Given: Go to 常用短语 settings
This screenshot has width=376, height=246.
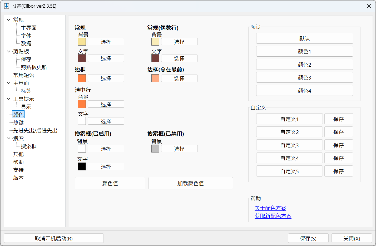Looking at the screenshot, I should 24,75.
